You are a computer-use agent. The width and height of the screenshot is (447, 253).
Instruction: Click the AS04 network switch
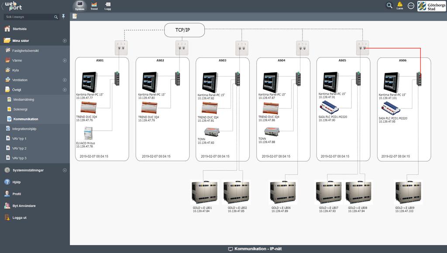tap(298, 79)
